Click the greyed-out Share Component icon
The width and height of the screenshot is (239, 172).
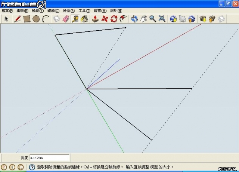click(x=221, y=19)
